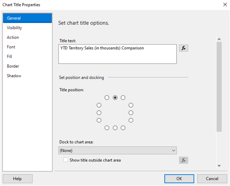Open the Action page

[x=13, y=37]
